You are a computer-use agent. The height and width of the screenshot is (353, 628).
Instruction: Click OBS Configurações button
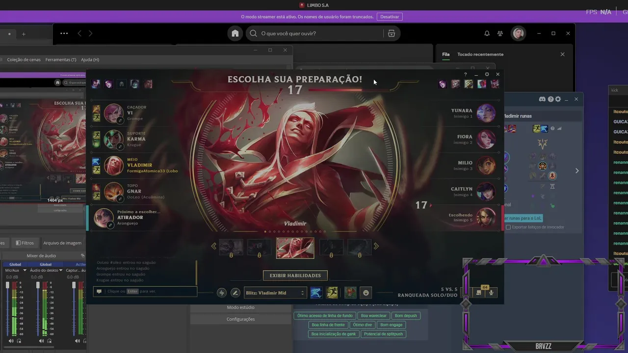pos(240,319)
